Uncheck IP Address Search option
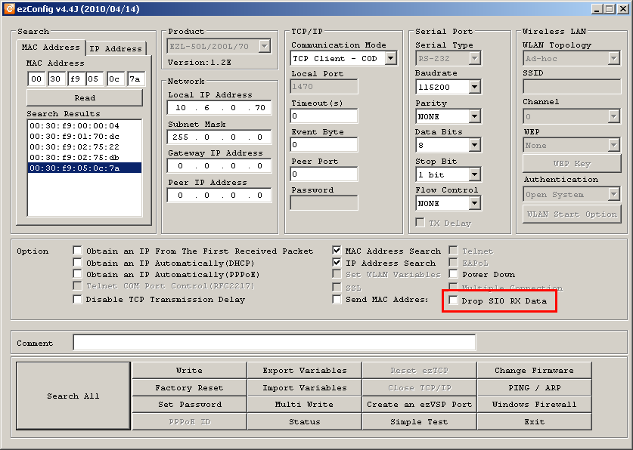Image resolution: width=633 pixels, height=450 pixels. [x=337, y=263]
